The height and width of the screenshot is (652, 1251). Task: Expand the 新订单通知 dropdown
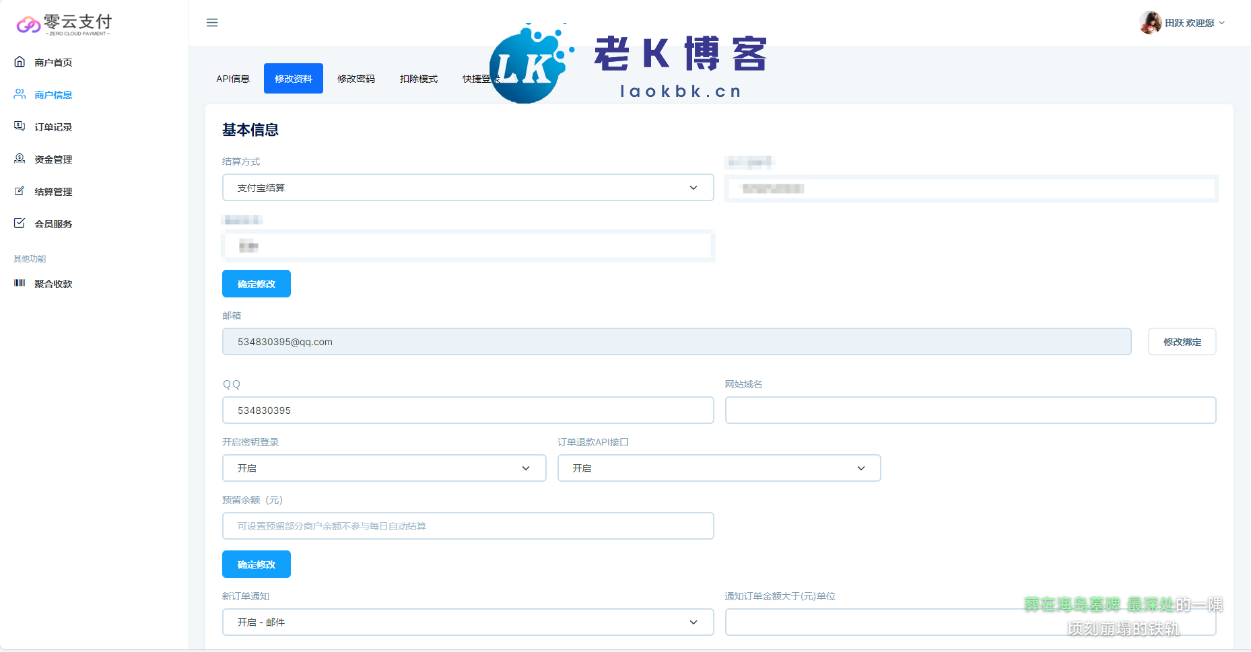[x=467, y=622]
